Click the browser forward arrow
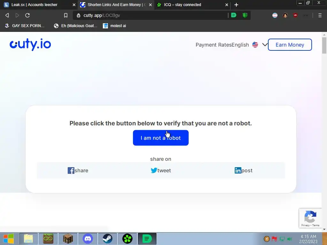Viewport: 327px width, 245px height. pos(17,15)
